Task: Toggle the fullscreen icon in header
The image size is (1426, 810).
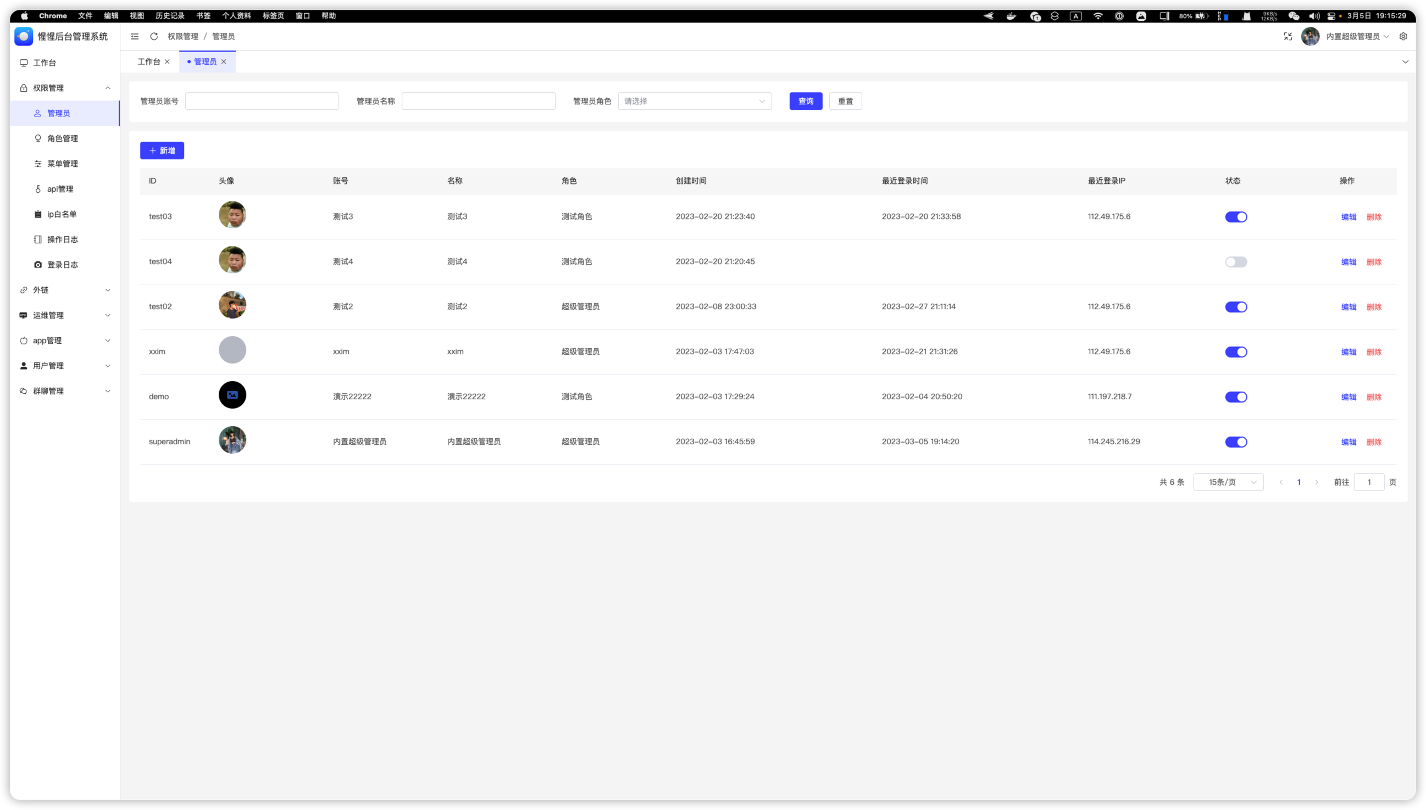Action: coord(1288,36)
